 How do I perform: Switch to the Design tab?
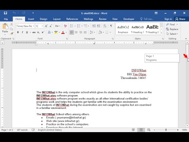44,19
